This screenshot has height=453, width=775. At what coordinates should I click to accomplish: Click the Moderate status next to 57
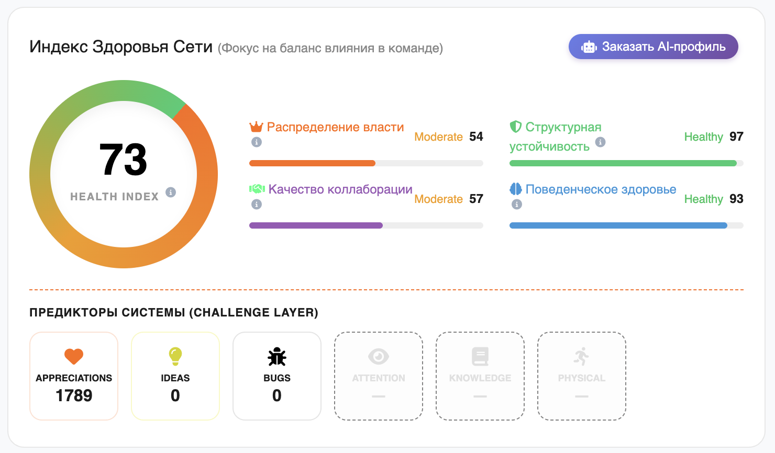tap(439, 199)
